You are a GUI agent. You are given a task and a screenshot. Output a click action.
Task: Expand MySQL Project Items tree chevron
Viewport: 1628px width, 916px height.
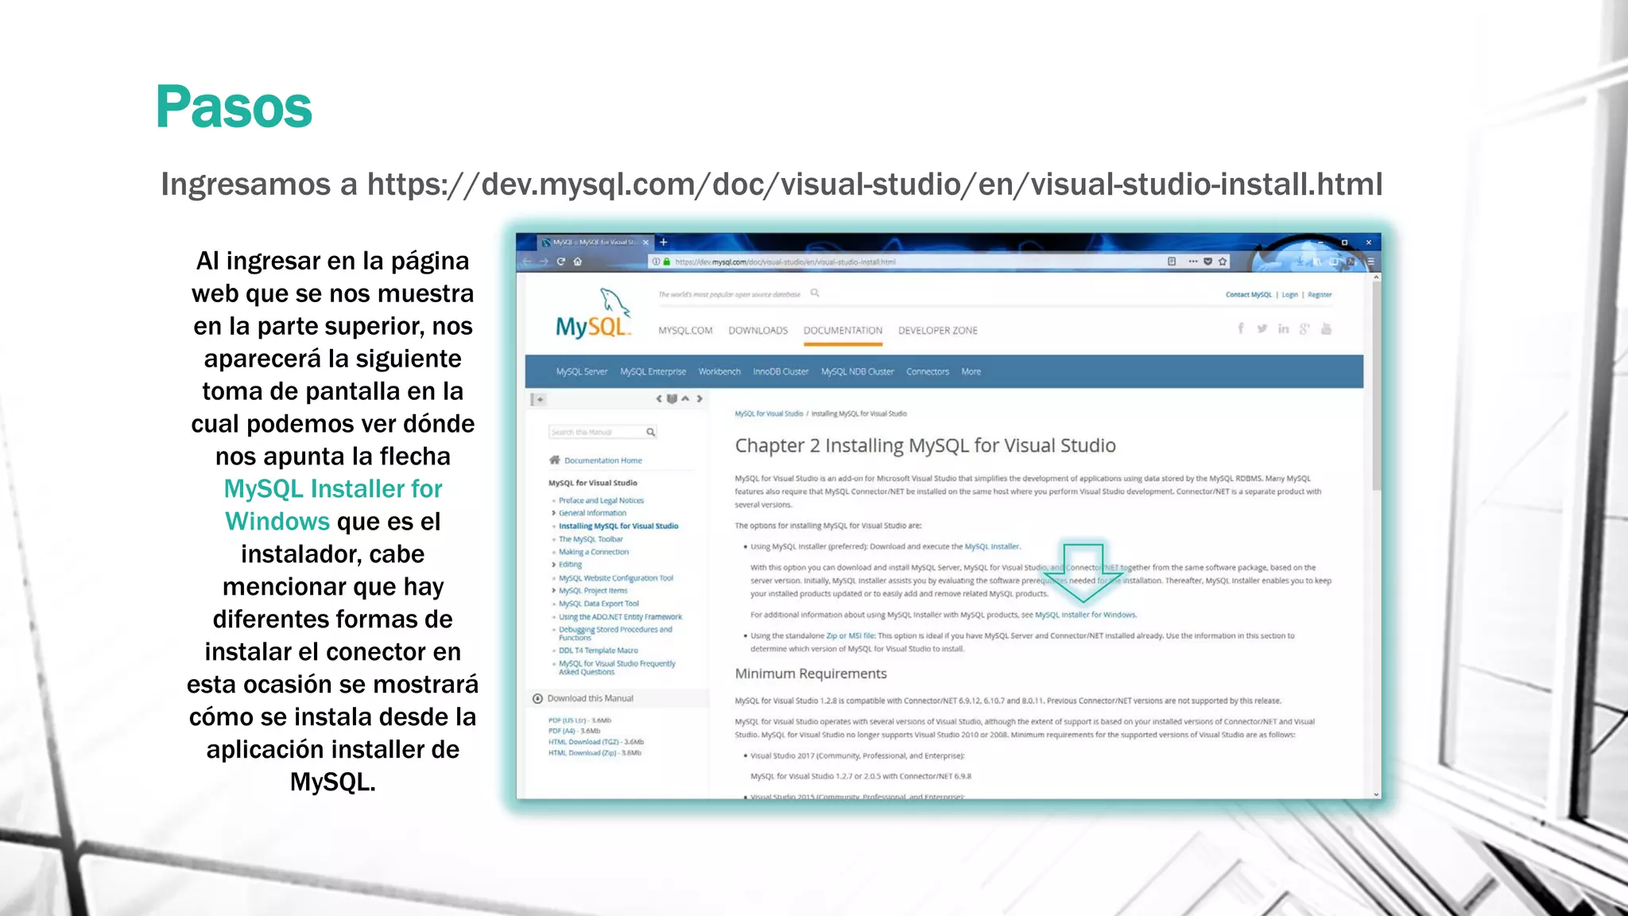[x=553, y=591]
